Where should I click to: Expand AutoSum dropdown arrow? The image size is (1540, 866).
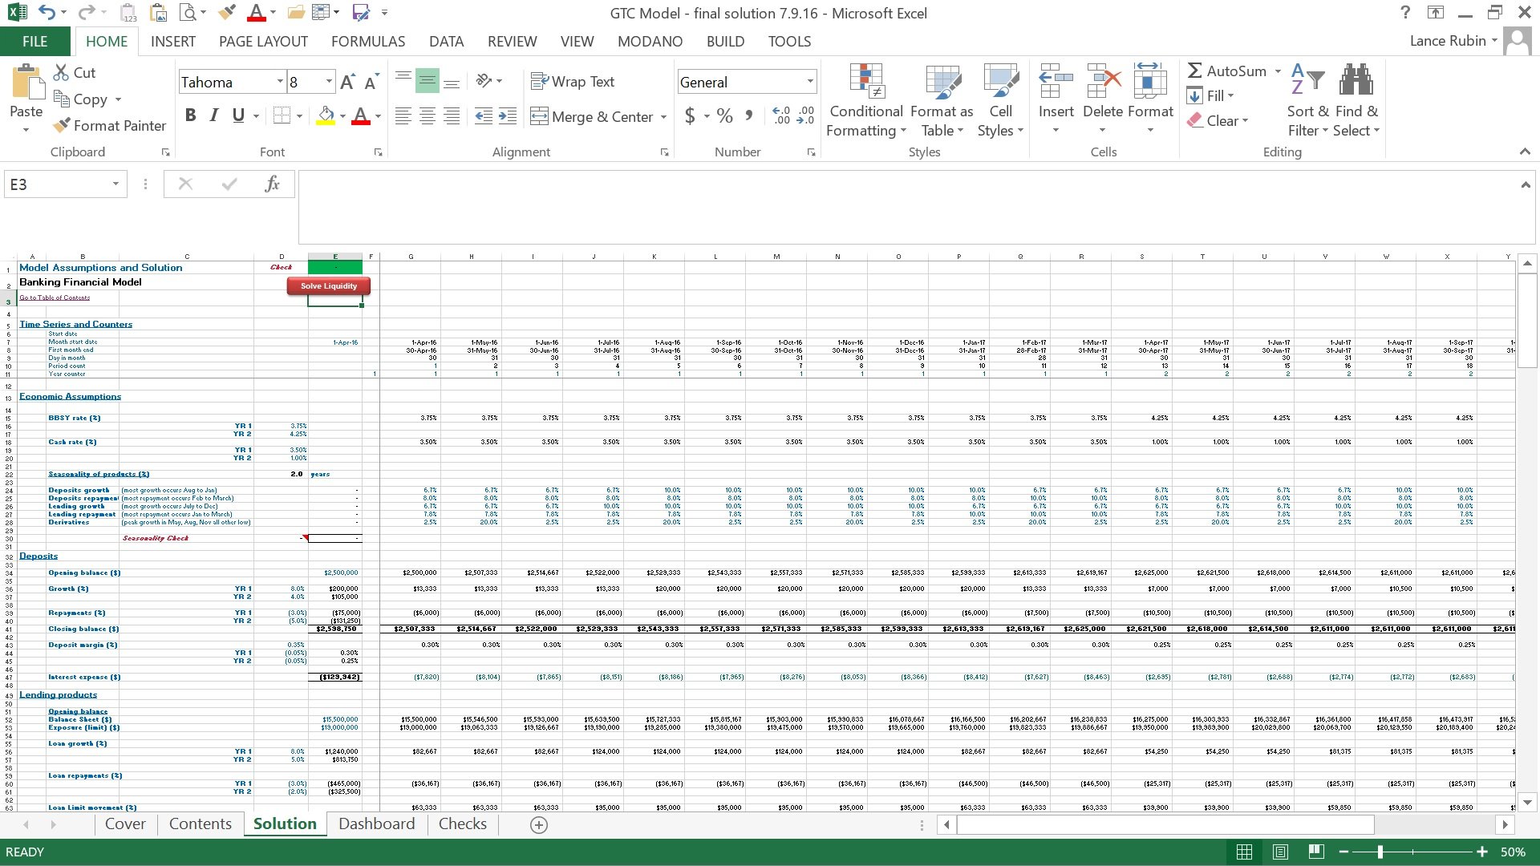click(1278, 71)
